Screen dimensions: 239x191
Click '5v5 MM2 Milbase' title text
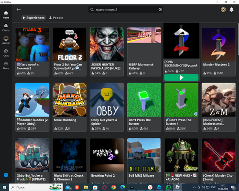point(141,176)
